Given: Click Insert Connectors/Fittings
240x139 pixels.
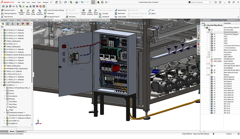Looking at the screenshot, I should [54, 10].
